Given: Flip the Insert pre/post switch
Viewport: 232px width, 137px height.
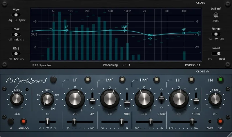Looking at the screenshot, I should (x=216, y=54).
